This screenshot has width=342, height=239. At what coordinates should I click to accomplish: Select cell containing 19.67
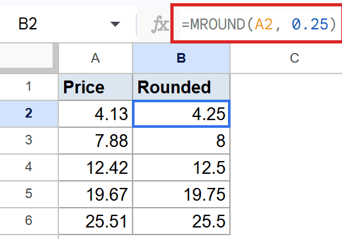click(95, 194)
